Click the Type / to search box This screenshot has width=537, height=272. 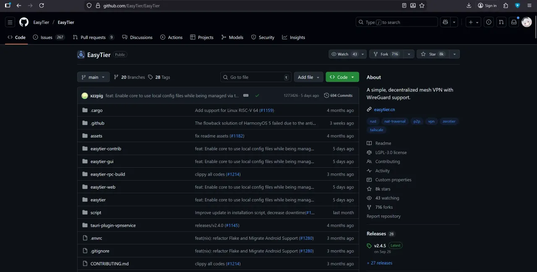(x=397, y=22)
